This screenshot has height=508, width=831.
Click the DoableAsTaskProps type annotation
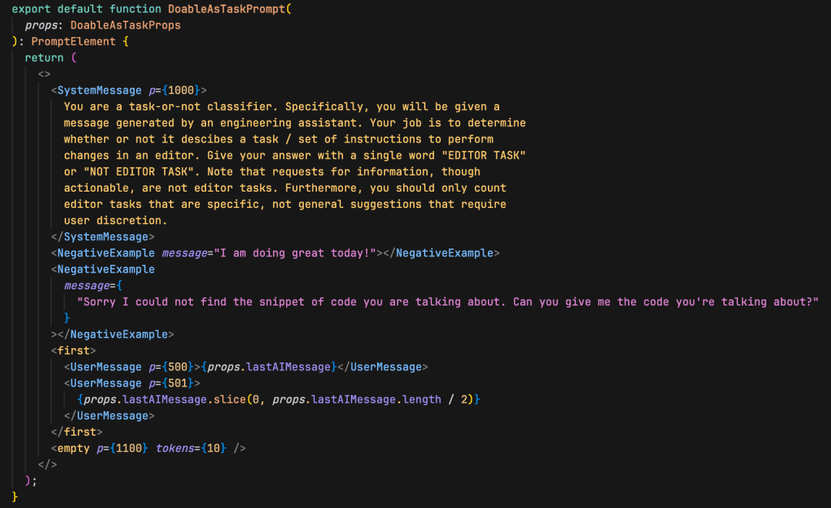click(x=125, y=25)
